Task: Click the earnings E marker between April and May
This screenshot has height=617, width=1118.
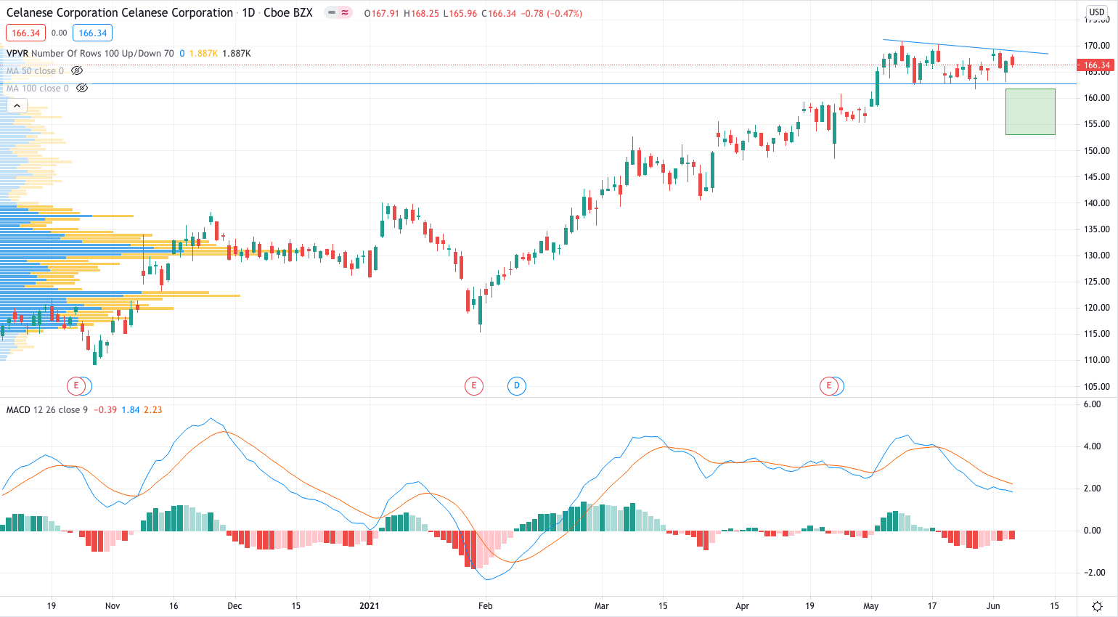Action: pos(828,385)
